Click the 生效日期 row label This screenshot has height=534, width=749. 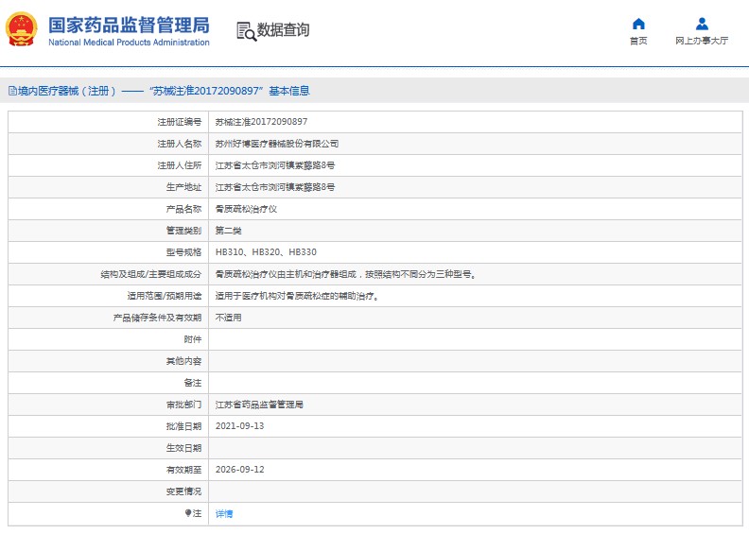[x=183, y=448]
